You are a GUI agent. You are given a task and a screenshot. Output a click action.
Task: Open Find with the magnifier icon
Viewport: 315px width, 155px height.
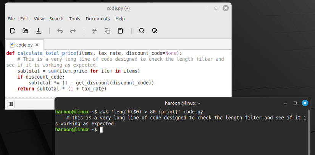(142, 31)
